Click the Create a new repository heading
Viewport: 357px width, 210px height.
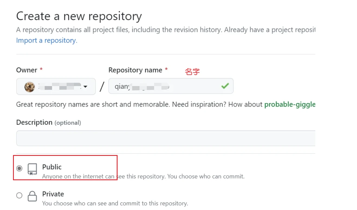point(79,17)
